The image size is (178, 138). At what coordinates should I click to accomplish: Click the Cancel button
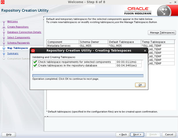pyautogui.click(x=169, y=135)
